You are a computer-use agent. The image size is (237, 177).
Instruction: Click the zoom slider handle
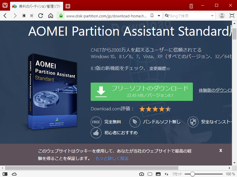(192, 174)
